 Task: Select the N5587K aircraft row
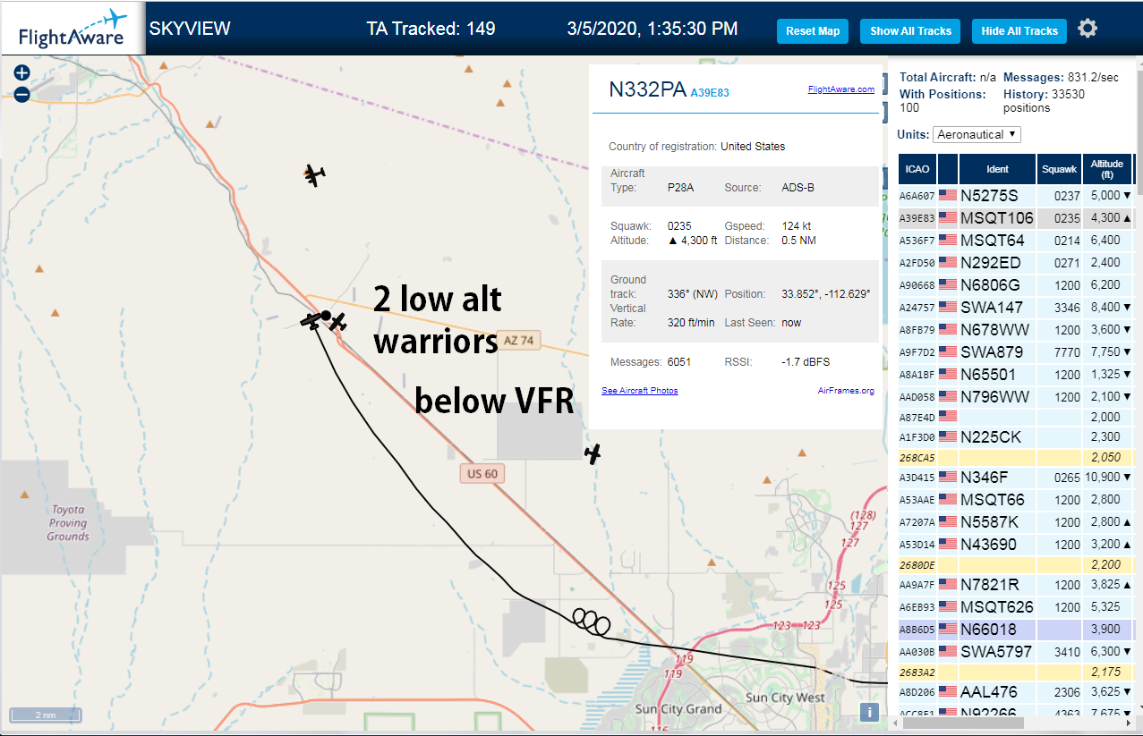(1016, 521)
